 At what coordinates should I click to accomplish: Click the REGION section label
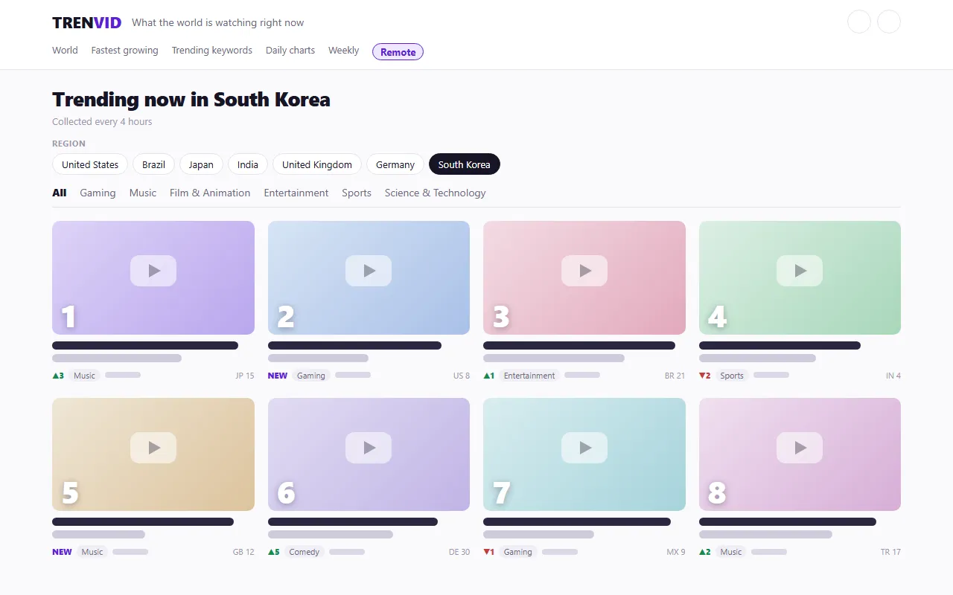point(68,144)
